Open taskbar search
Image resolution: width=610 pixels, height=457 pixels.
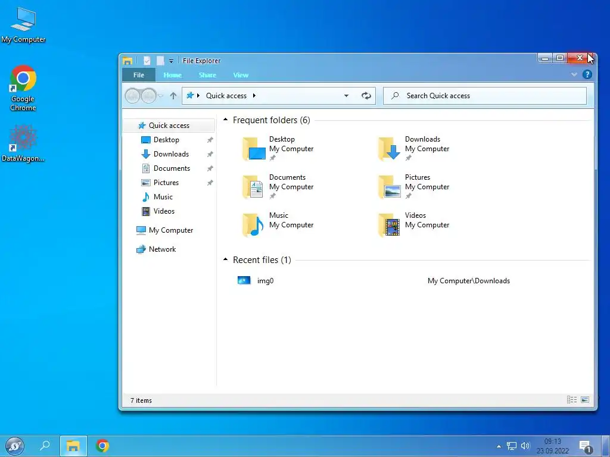pyautogui.click(x=45, y=445)
